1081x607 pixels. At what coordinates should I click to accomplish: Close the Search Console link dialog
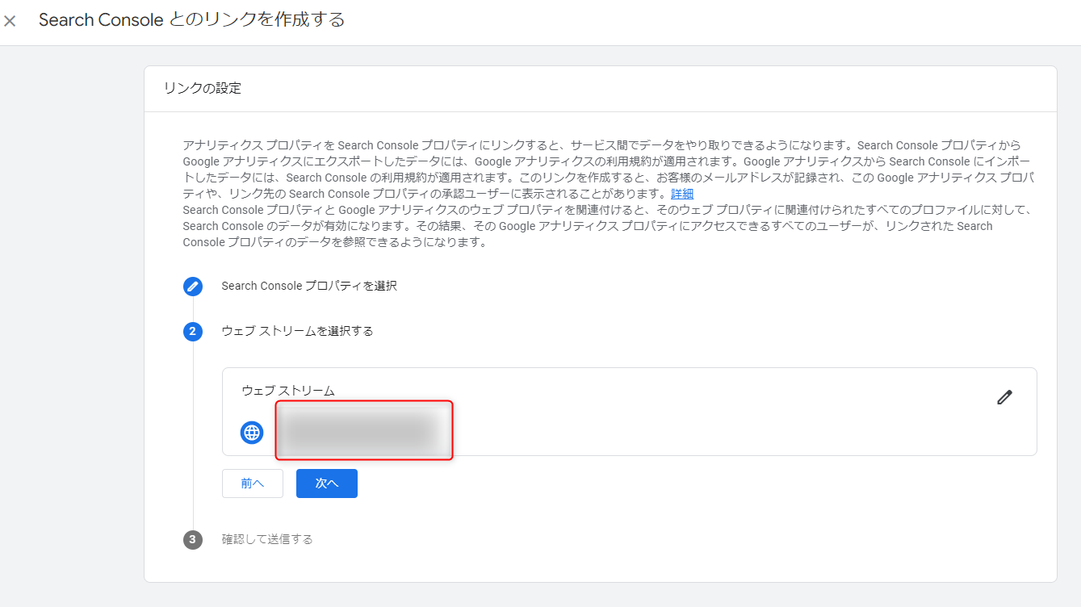click(10, 21)
